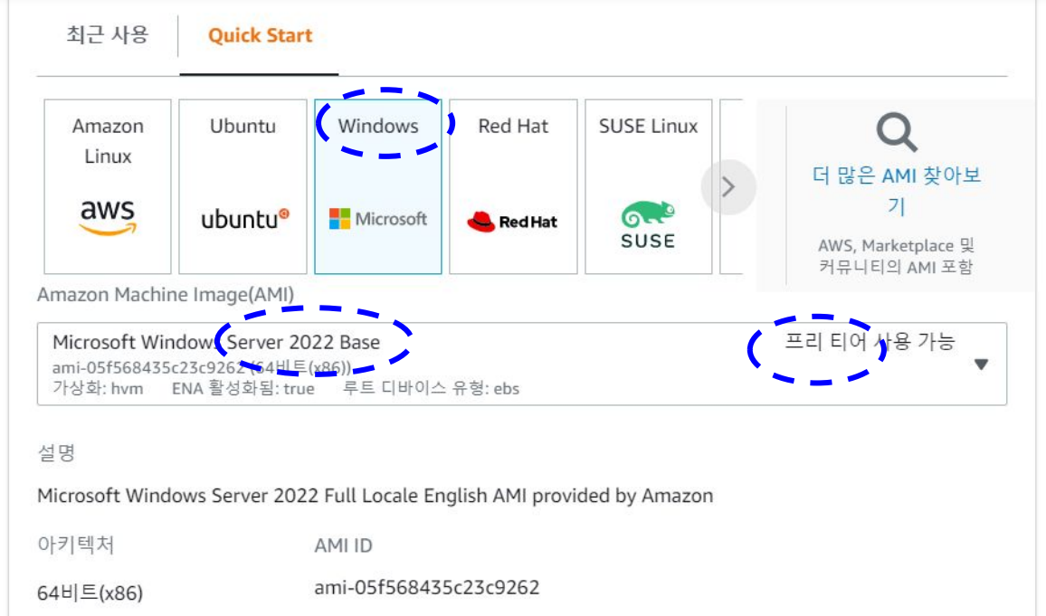Click the ubuntu logo icon
The height and width of the screenshot is (616, 1046).
tap(245, 219)
